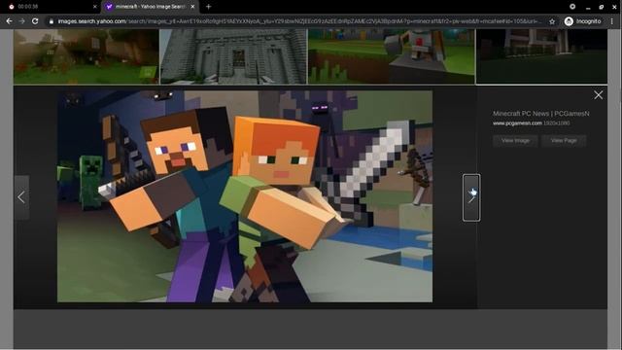Click the address bar URL field
The image size is (622, 350).
pyautogui.click(x=299, y=21)
